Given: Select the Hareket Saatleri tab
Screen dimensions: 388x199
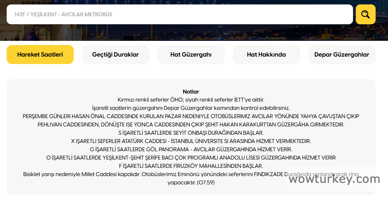Looking at the screenshot, I should pos(40,55).
